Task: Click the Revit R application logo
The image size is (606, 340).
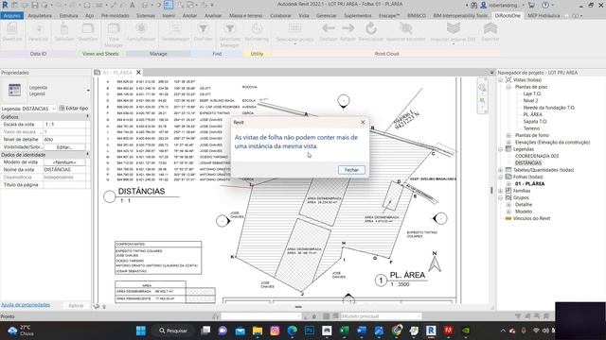Action: (x=5, y=5)
